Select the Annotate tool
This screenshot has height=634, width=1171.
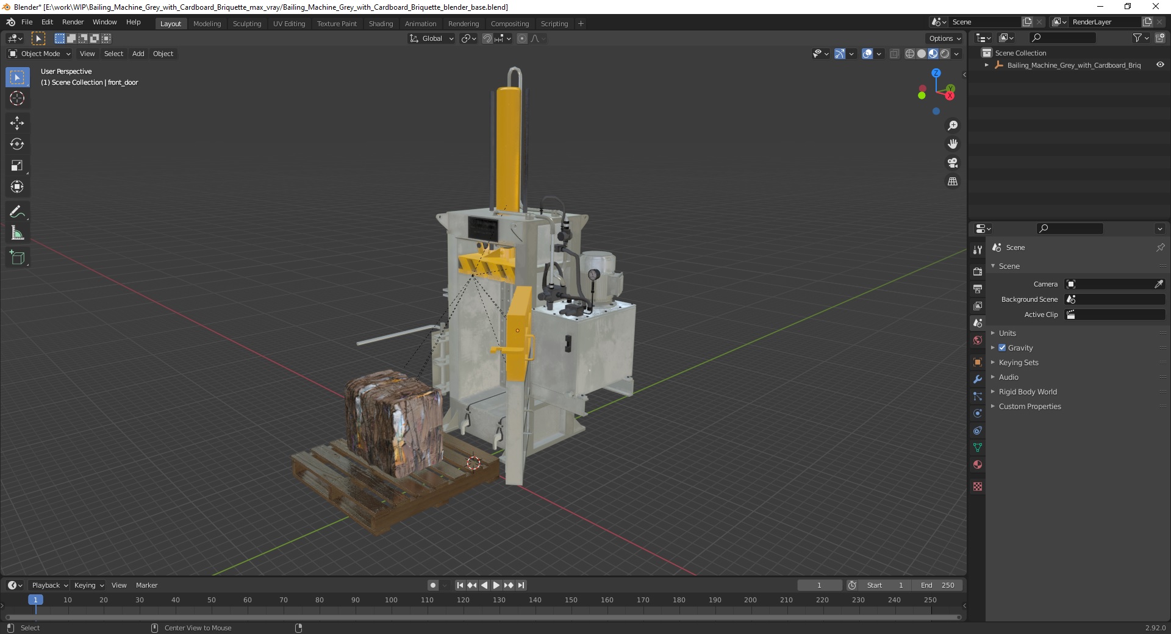[17, 212]
